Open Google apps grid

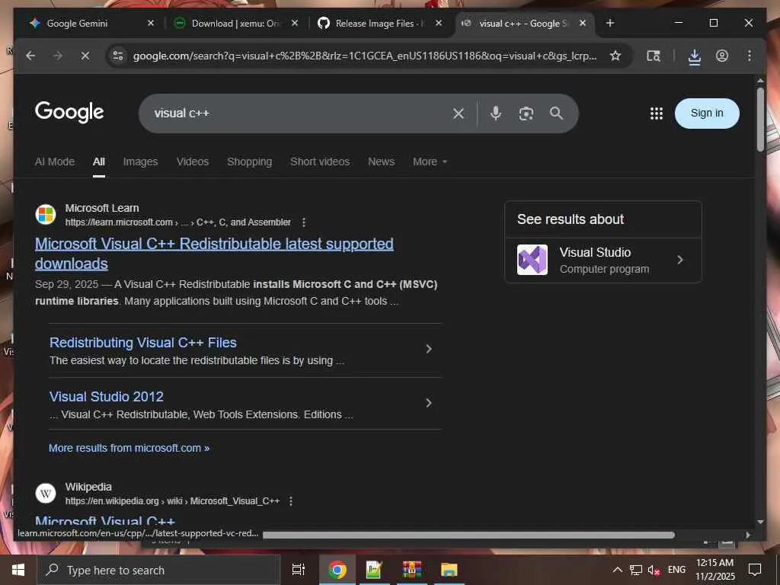(656, 113)
